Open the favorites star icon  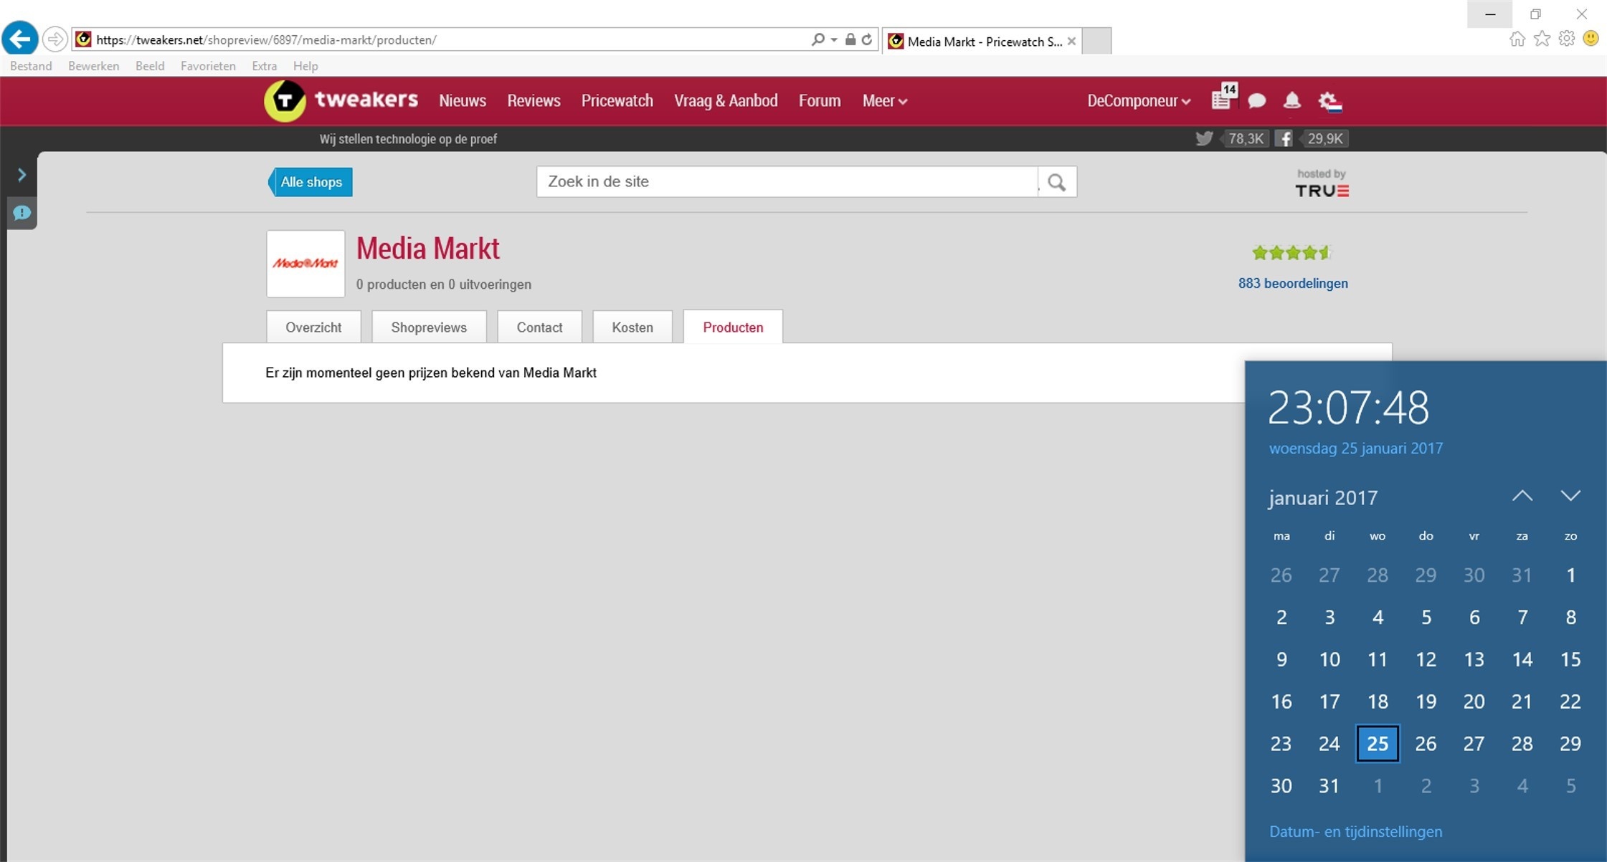[x=1542, y=39]
